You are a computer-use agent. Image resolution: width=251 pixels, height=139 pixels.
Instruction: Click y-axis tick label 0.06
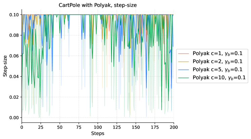click(x=14, y=56)
